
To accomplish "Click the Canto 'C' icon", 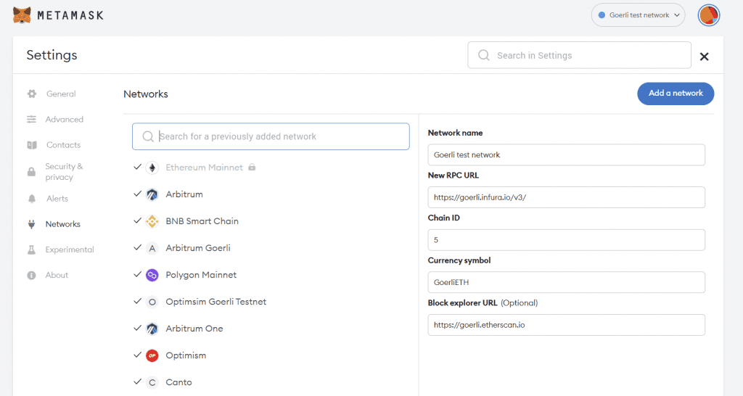I will (x=152, y=382).
